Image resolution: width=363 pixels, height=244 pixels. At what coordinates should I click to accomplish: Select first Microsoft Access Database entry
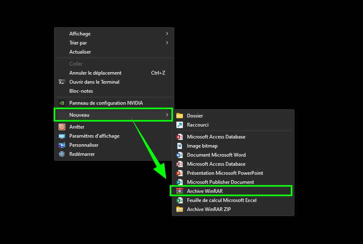233,137
